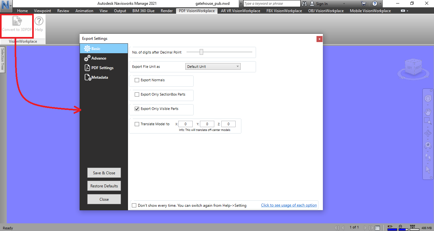
Task: Open the navigation bar customize menu
Action: (x=431, y=177)
